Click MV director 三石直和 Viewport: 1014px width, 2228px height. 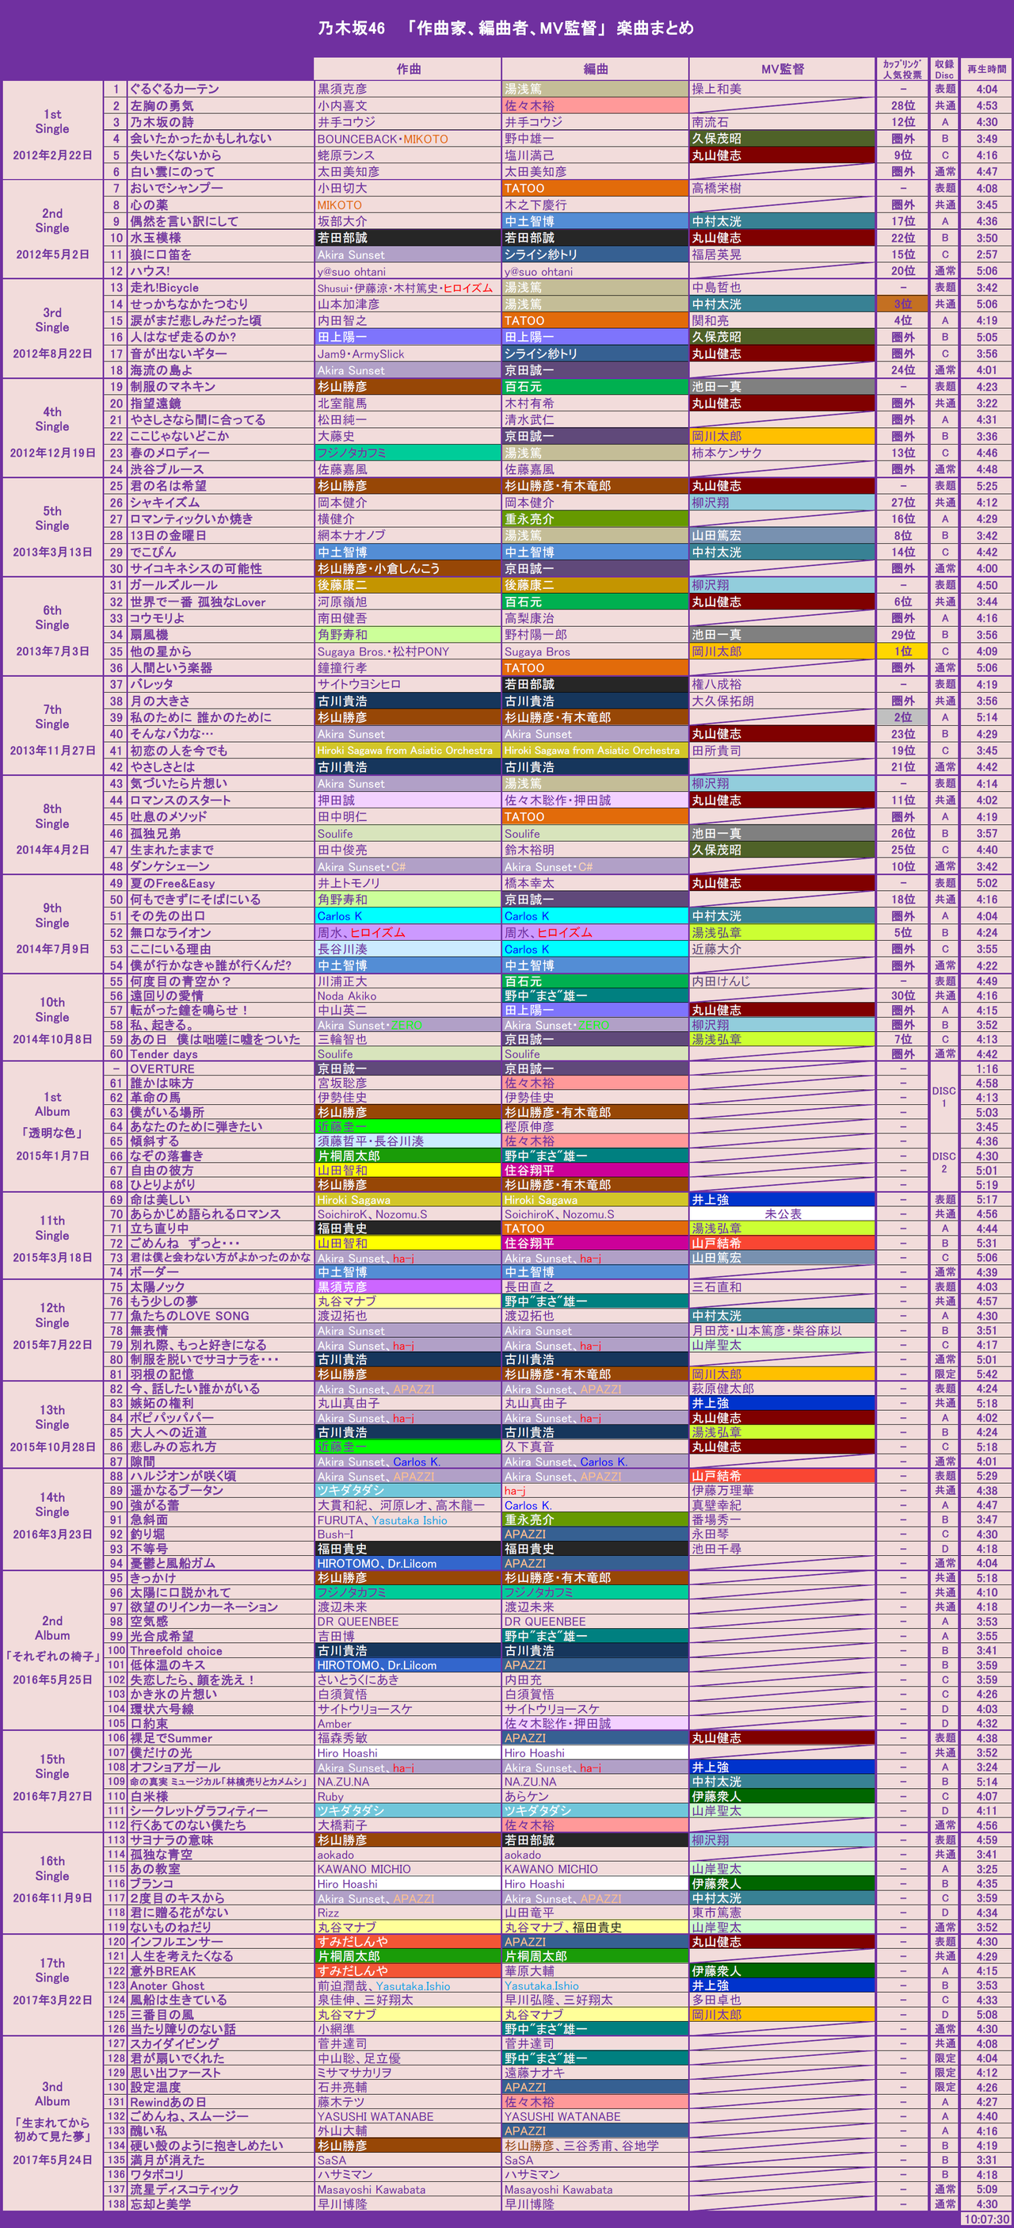pyautogui.click(x=717, y=1286)
